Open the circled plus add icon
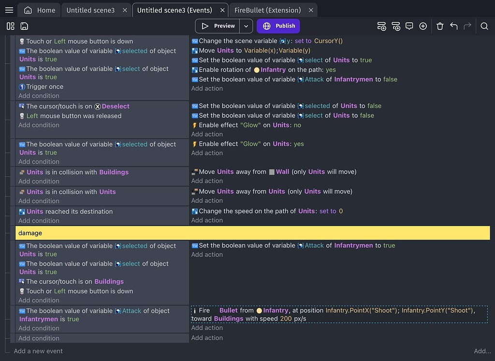Screen dimensions: 495x361 (x=423, y=26)
